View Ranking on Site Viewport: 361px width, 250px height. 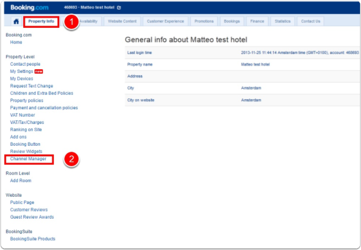click(26, 130)
